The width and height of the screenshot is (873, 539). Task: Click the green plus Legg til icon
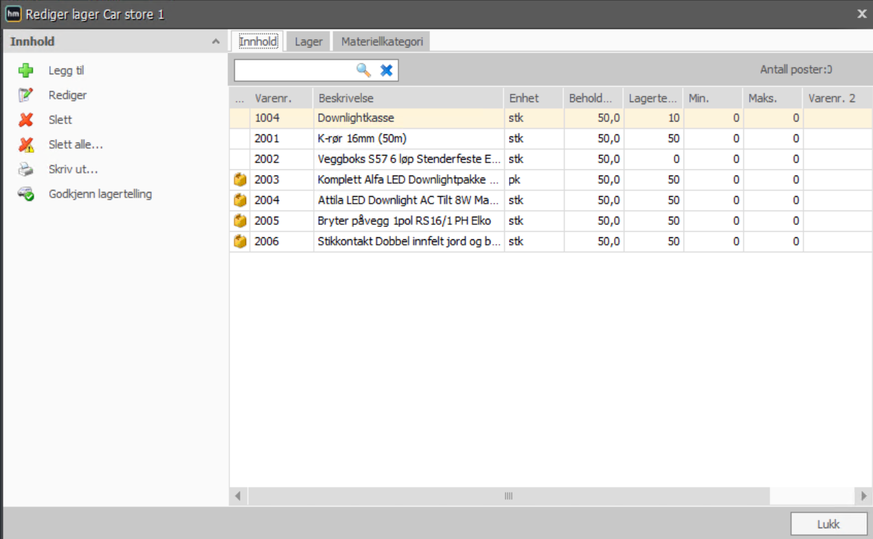[x=26, y=71]
